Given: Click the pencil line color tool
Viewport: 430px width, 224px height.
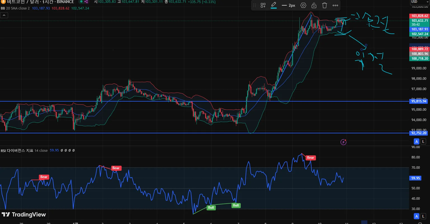Looking at the screenshot, I should [274, 5].
